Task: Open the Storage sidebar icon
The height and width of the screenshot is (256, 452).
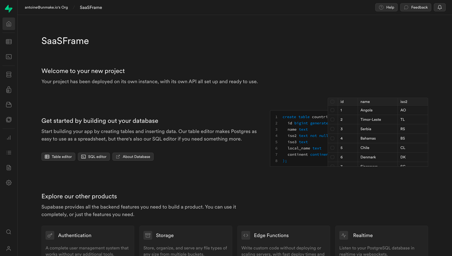Action: (x=9, y=105)
